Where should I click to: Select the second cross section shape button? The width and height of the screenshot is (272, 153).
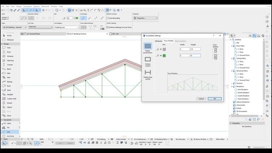(215, 57)
